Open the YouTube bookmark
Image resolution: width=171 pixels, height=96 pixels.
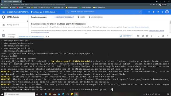pos(20,7)
